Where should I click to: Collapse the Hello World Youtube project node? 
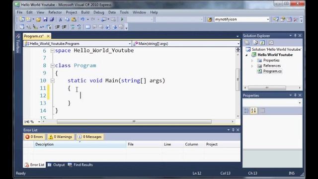click(246, 55)
